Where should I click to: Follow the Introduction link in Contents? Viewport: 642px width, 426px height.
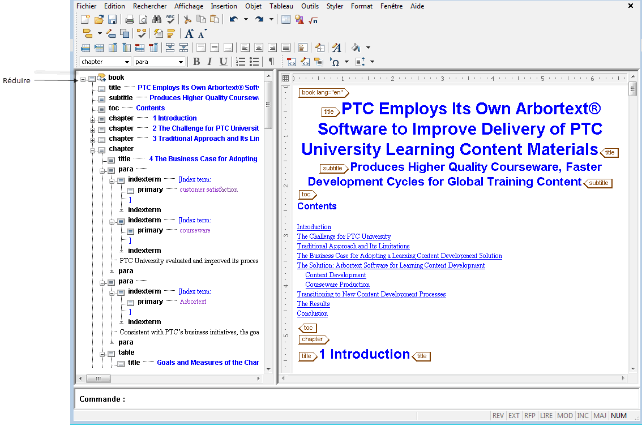click(314, 227)
